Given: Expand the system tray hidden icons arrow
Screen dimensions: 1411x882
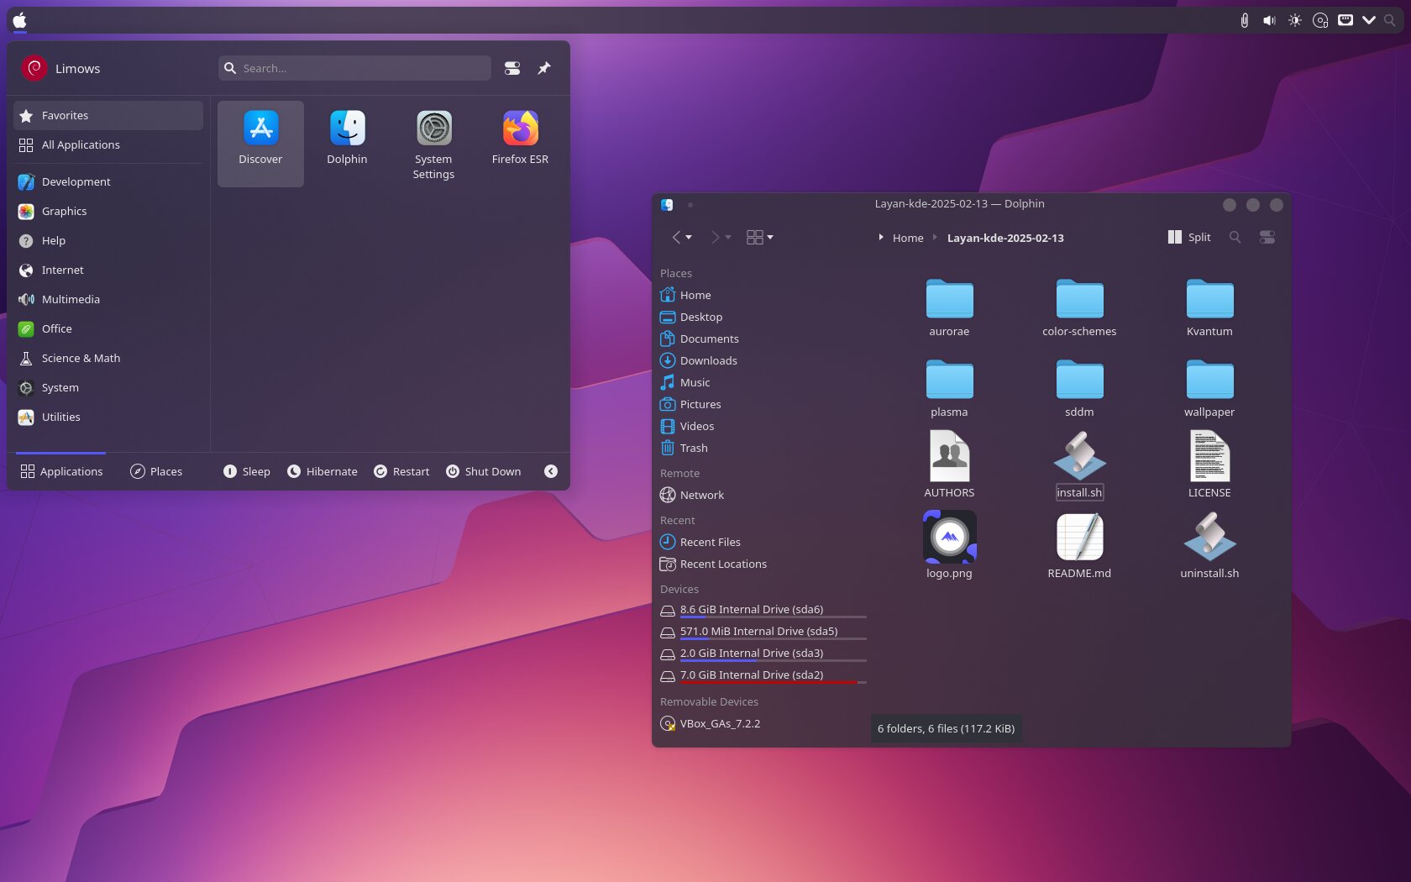Looking at the screenshot, I should [1369, 20].
